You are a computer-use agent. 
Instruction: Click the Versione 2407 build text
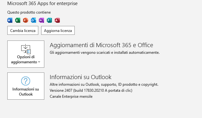tap(91, 90)
